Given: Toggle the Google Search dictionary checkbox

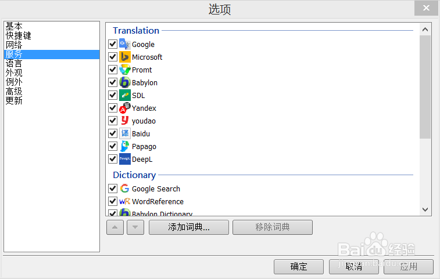Looking at the screenshot, I should click(113, 189).
